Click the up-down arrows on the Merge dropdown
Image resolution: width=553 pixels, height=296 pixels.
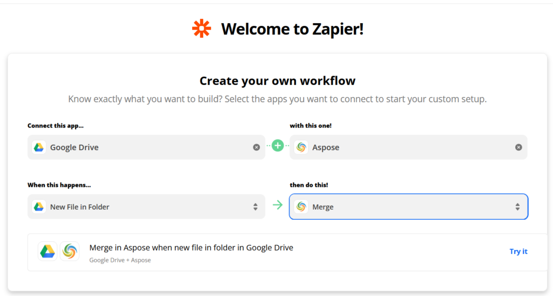click(517, 207)
